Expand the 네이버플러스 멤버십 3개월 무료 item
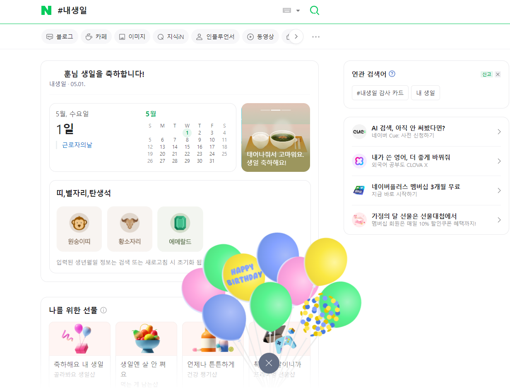Screen dimensions: 510x388 [426, 190]
